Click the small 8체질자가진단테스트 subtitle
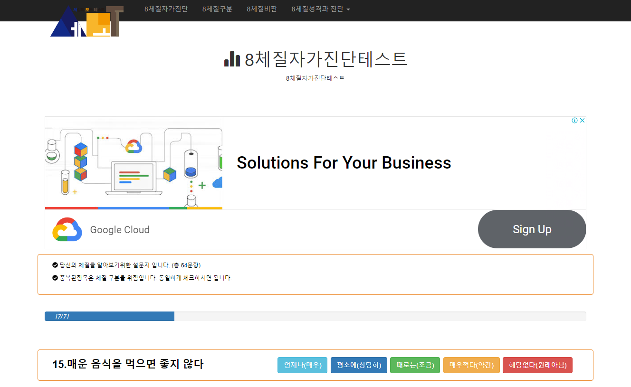 315,78
